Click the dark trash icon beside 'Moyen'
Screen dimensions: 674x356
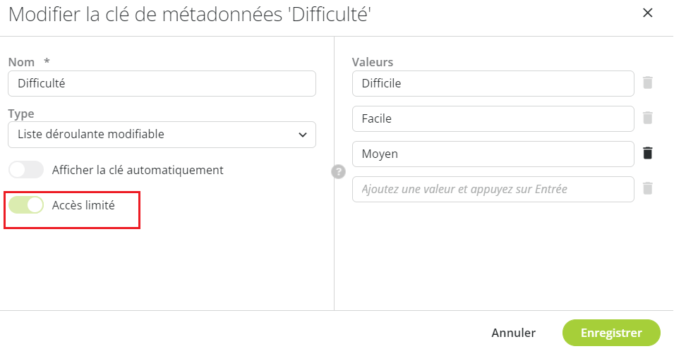coord(648,153)
